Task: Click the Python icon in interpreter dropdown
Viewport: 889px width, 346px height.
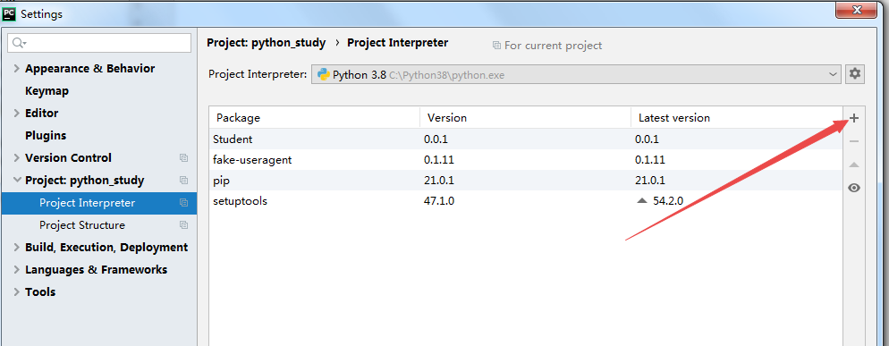Action: tap(324, 74)
